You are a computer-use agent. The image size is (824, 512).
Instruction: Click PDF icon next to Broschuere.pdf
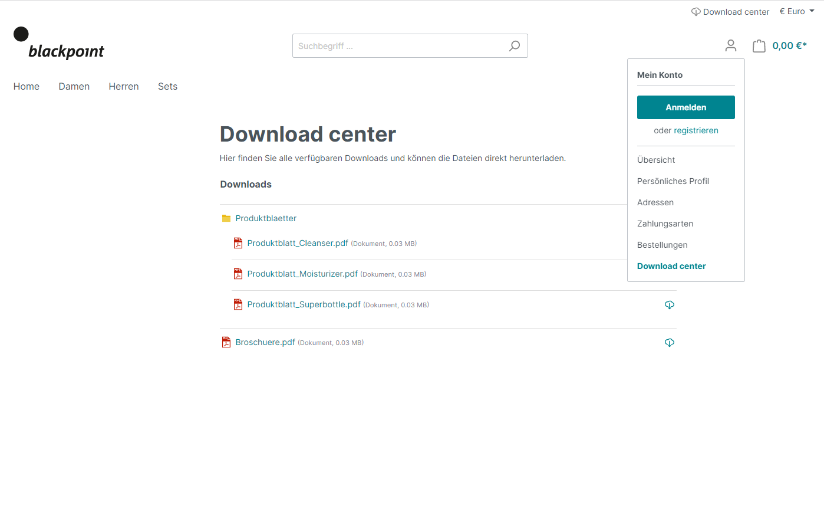226,342
